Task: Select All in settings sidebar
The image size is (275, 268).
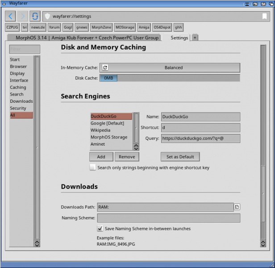Action: click(21, 115)
